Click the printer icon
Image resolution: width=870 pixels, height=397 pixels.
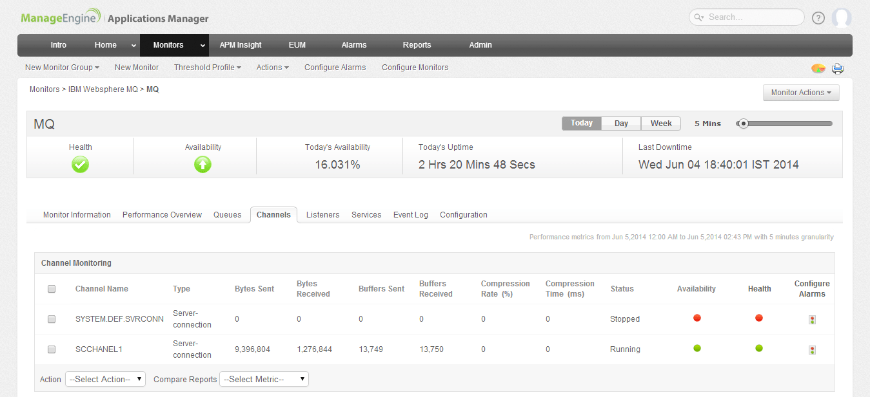point(837,68)
